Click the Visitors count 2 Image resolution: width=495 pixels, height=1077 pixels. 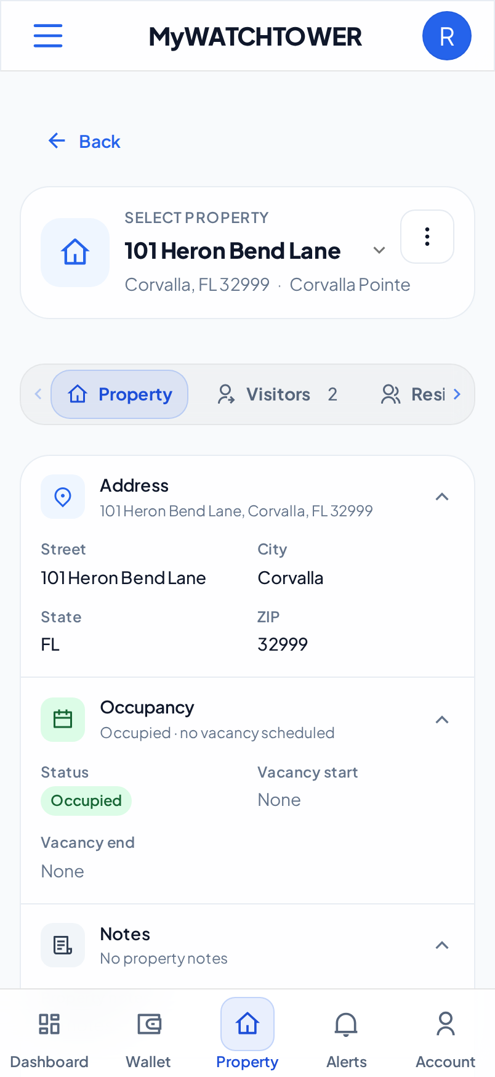point(332,394)
